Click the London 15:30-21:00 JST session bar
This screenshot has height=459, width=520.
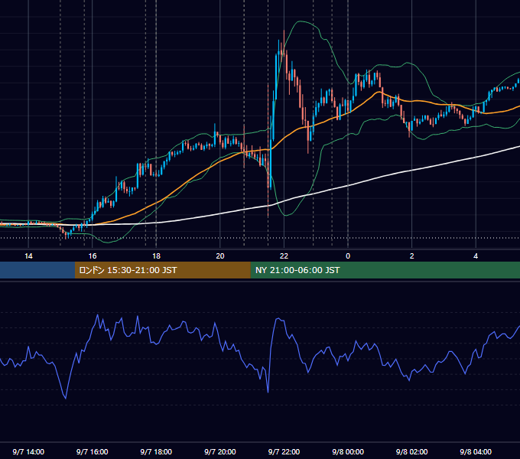(x=162, y=270)
